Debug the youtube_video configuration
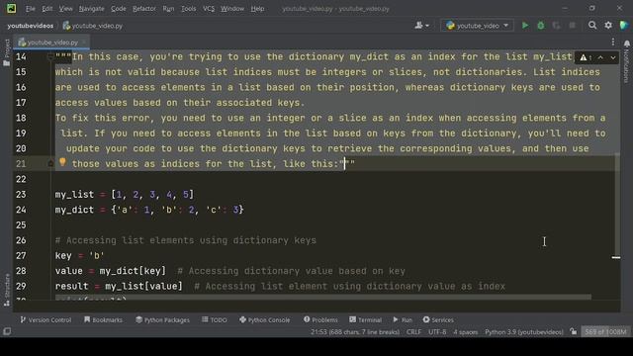 tap(541, 26)
